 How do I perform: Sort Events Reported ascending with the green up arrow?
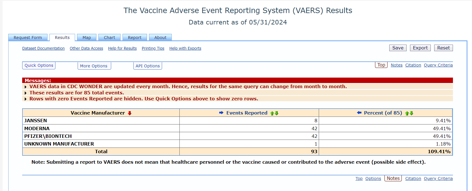click(x=272, y=113)
